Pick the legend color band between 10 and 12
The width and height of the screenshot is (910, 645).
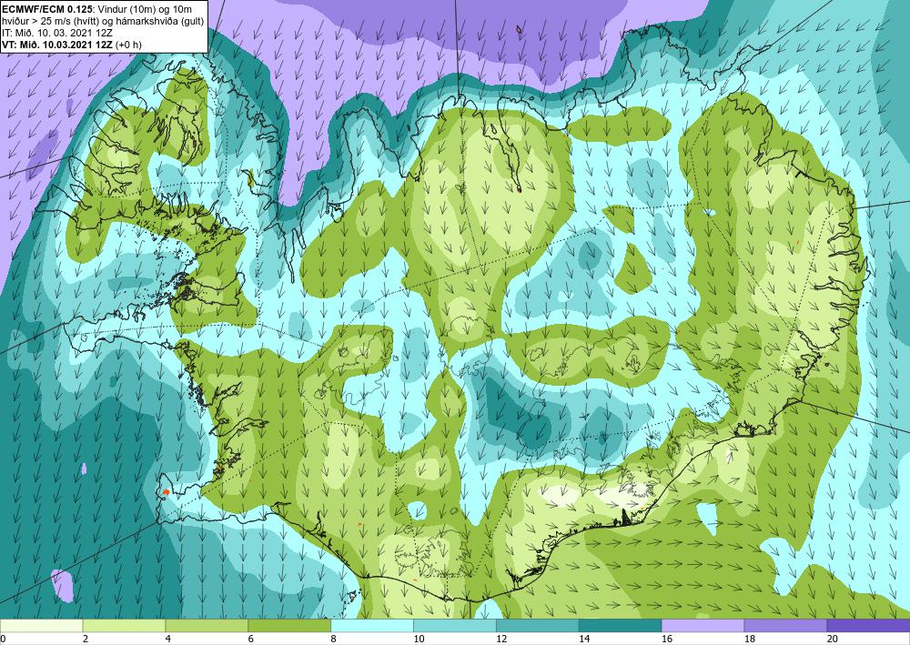(454, 625)
